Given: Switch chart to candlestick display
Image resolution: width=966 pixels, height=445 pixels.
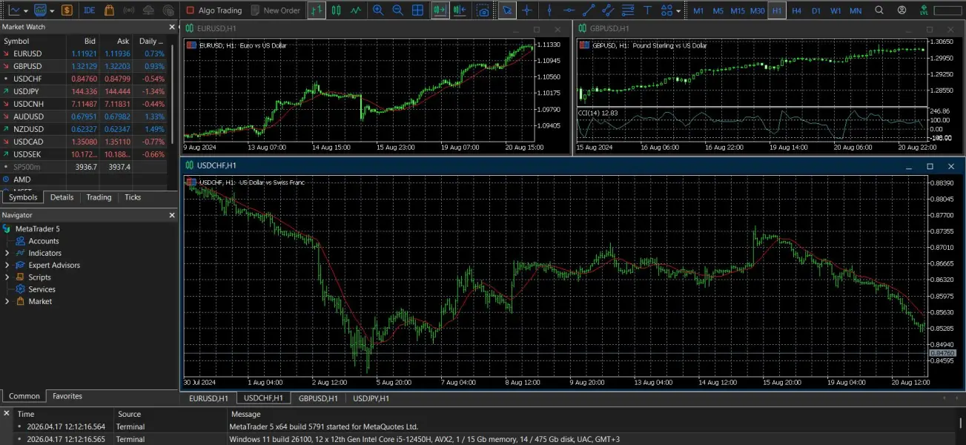Looking at the screenshot, I should [x=337, y=10].
